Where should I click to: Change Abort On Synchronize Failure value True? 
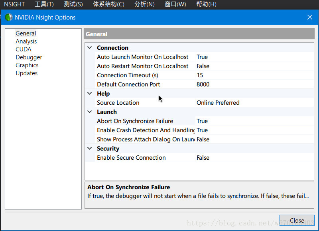coord(254,121)
